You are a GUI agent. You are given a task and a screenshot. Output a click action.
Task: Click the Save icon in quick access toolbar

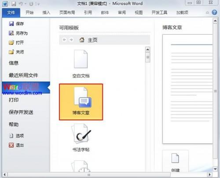pos(14,4)
